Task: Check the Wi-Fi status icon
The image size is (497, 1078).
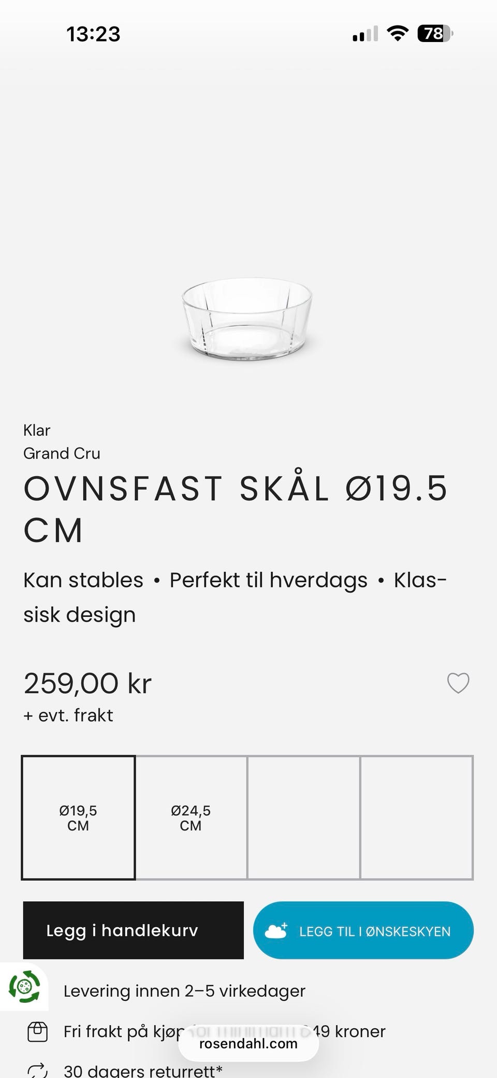Action: [x=398, y=34]
